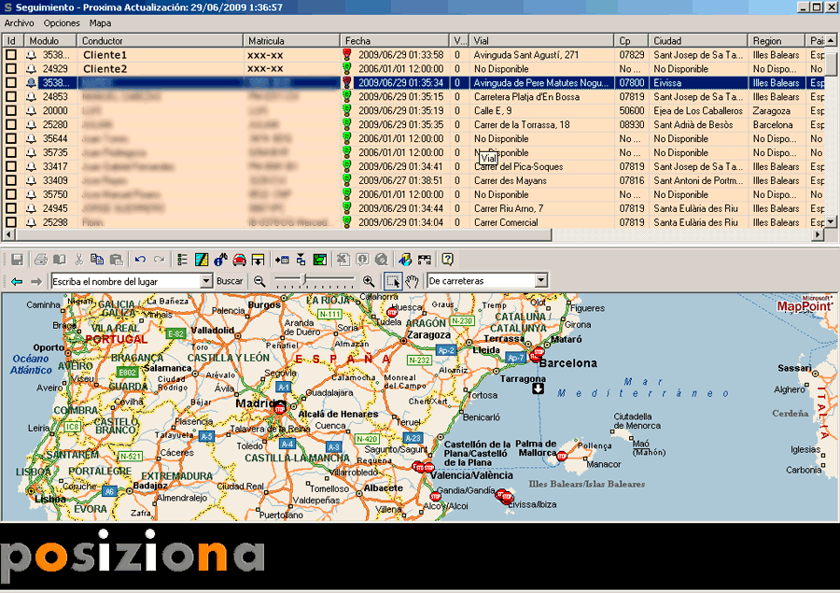Click the stop marker at Palma de Mallorca
This screenshot has height=593, width=840.
pos(562,457)
